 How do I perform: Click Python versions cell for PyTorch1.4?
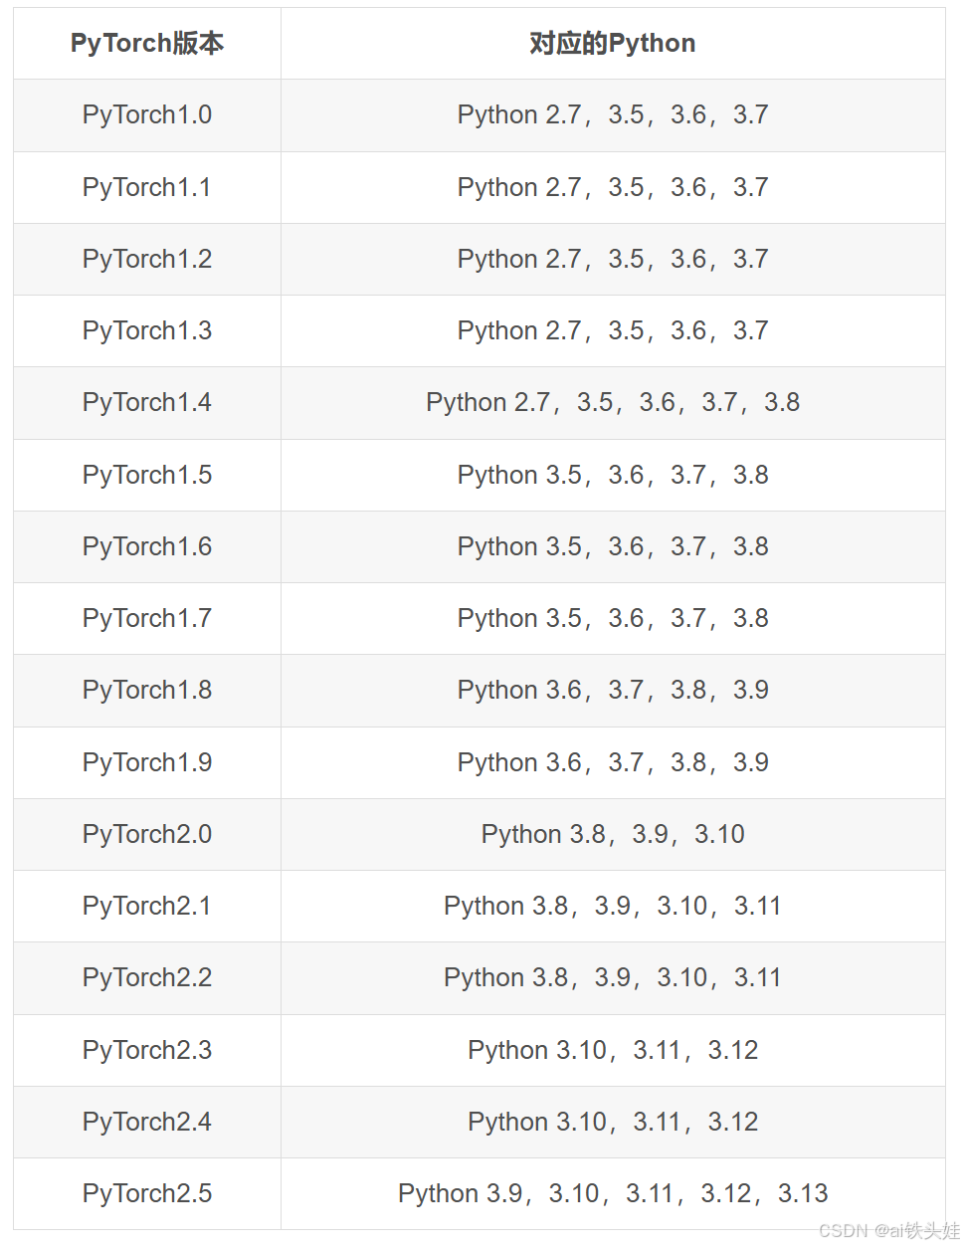point(613,403)
